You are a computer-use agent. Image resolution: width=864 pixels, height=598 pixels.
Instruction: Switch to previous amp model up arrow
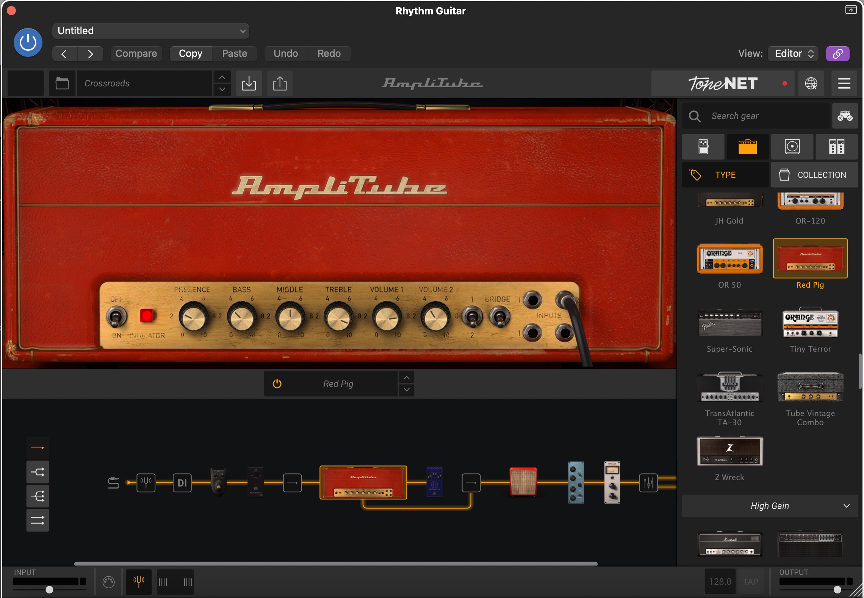pyautogui.click(x=407, y=378)
